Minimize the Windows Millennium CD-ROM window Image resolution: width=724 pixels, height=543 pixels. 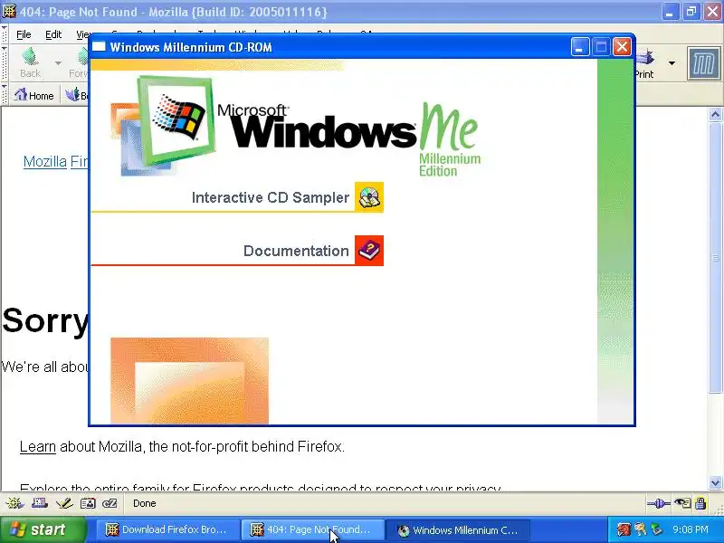pos(580,47)
